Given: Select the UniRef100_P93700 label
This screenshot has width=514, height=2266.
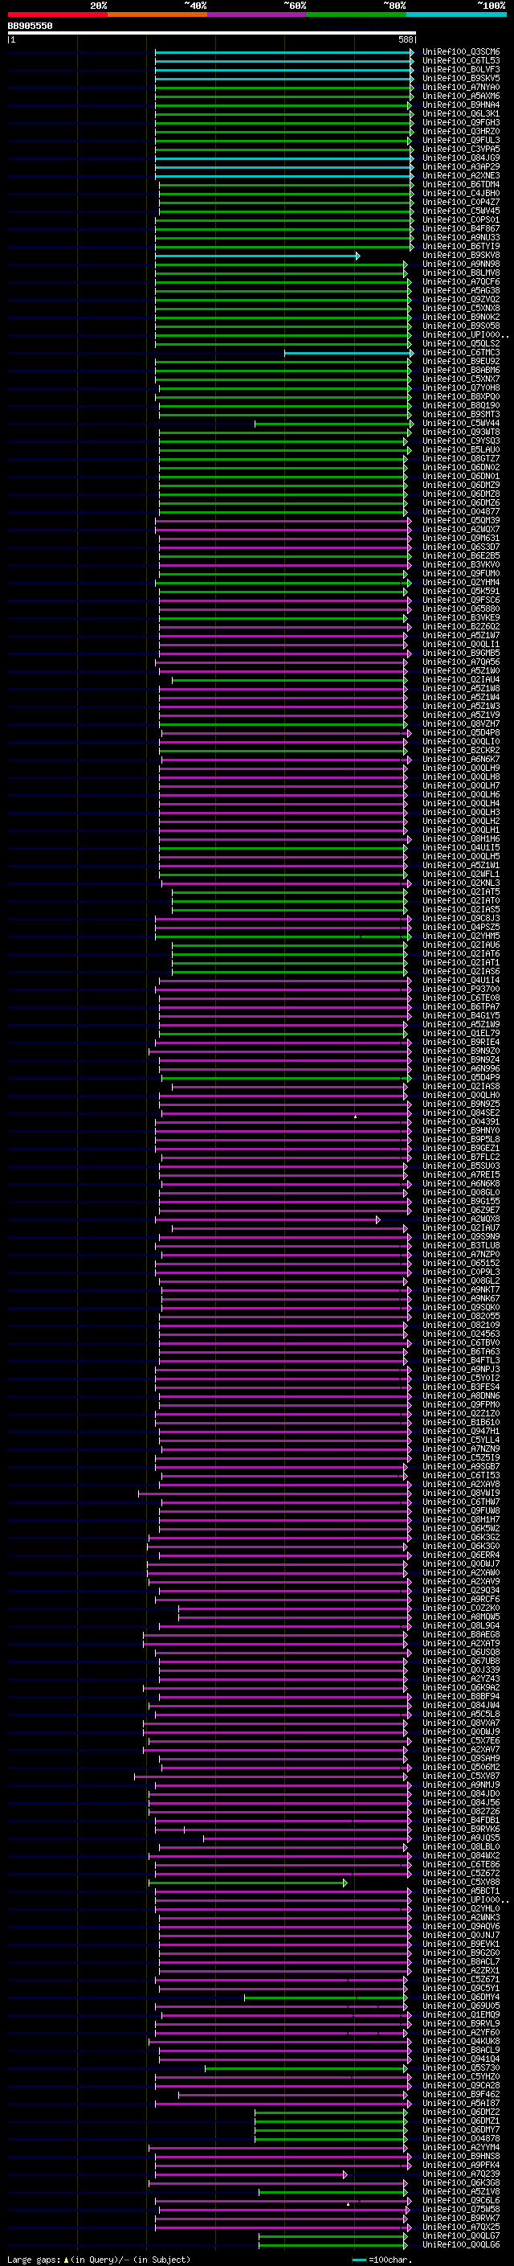Looking at the screenshot, I should click(x=461, y=990).
